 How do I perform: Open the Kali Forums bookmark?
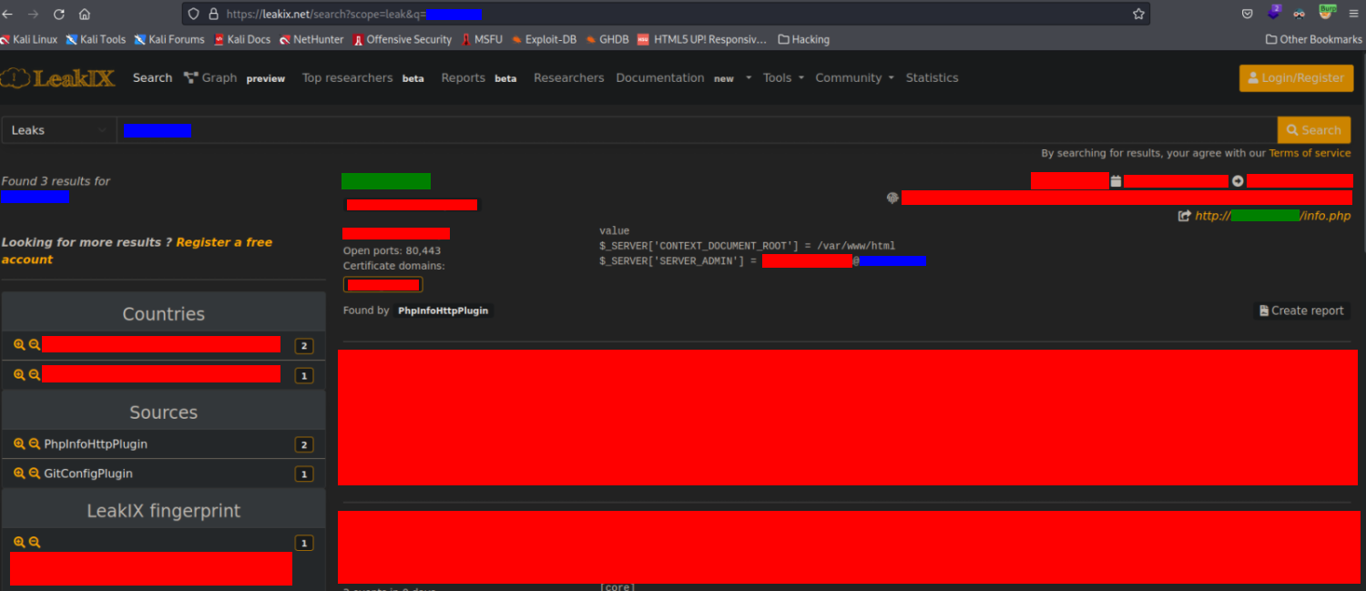pyautogui.click(x=169, y=39)
